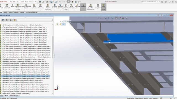Switch to the DisplayManager color ball tab
Image resolution: width=177 pixels, height=99 pixels.
15,20
